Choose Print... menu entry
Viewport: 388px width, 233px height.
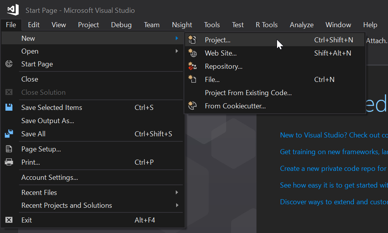click(x=92, y=162)
